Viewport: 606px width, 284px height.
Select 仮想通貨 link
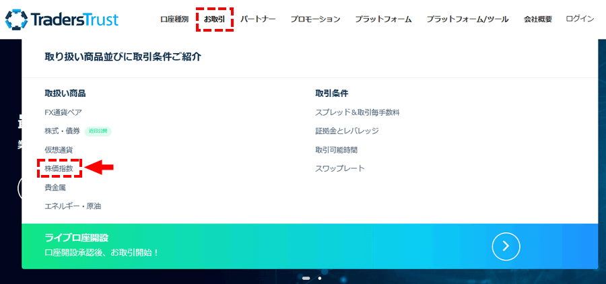pos(59,150)
